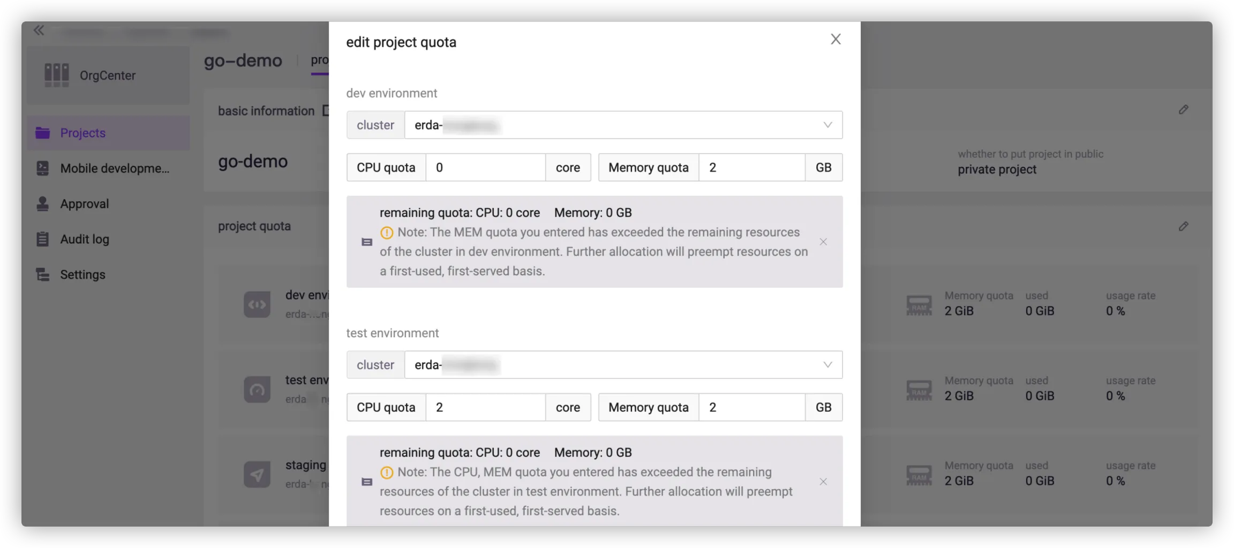
Task: Click the test environment CPU quota field
Action: (485, 407)
